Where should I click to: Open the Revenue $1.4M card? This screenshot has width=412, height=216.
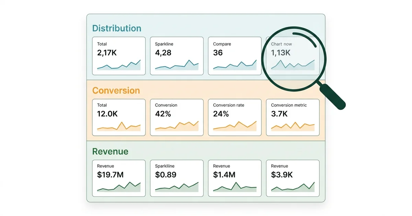(x=234, y=178)
